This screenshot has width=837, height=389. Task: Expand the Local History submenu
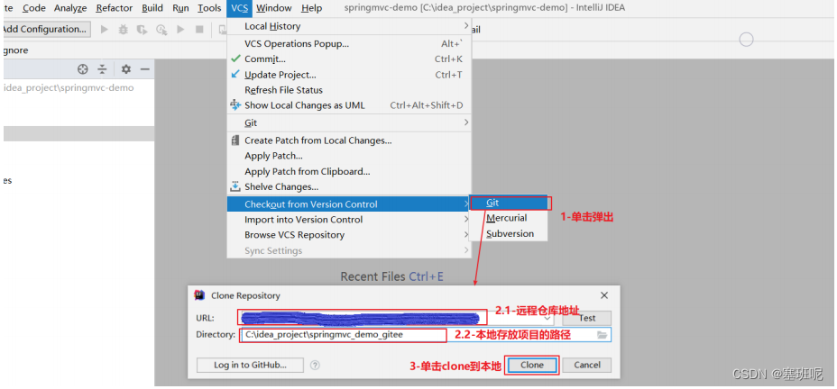pyautogui.click(x=350, y=26)
